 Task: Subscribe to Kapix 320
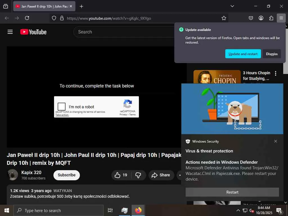tap(66, 175)
